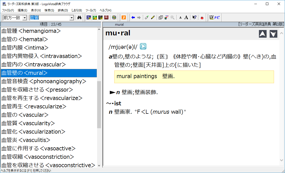Play pronunciation audio for mural

(x=143, y=47)
